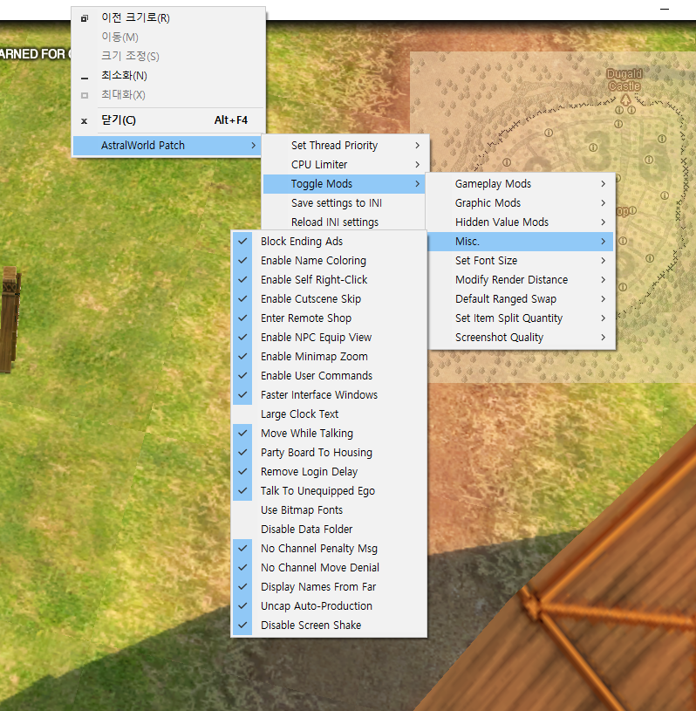Open the Toggle Mods submenu
The image size is (696, 711).
pos(345,184)
